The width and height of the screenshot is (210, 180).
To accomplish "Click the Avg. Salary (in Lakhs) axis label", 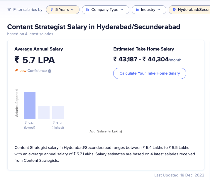I will 106,131.
